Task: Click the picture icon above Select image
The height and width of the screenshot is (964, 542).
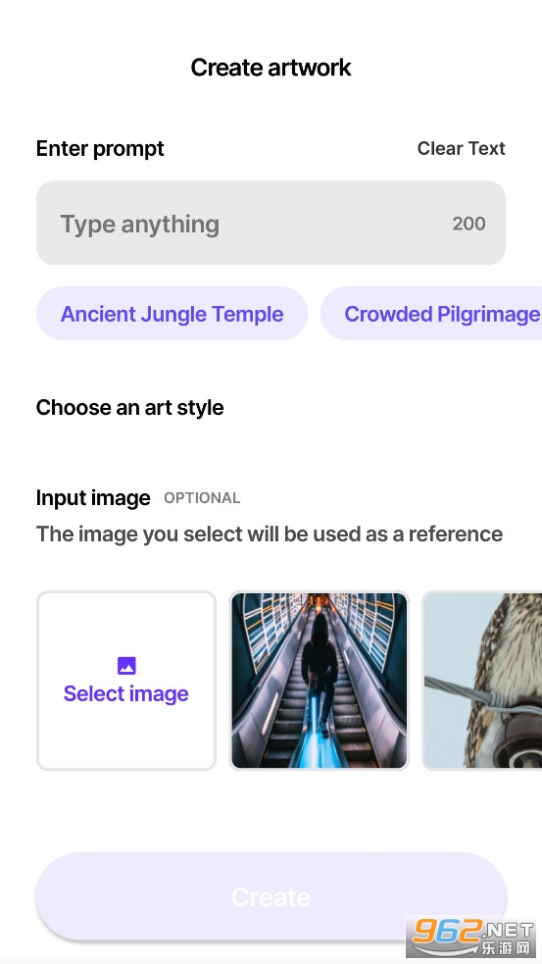Action: click(126, 665)
